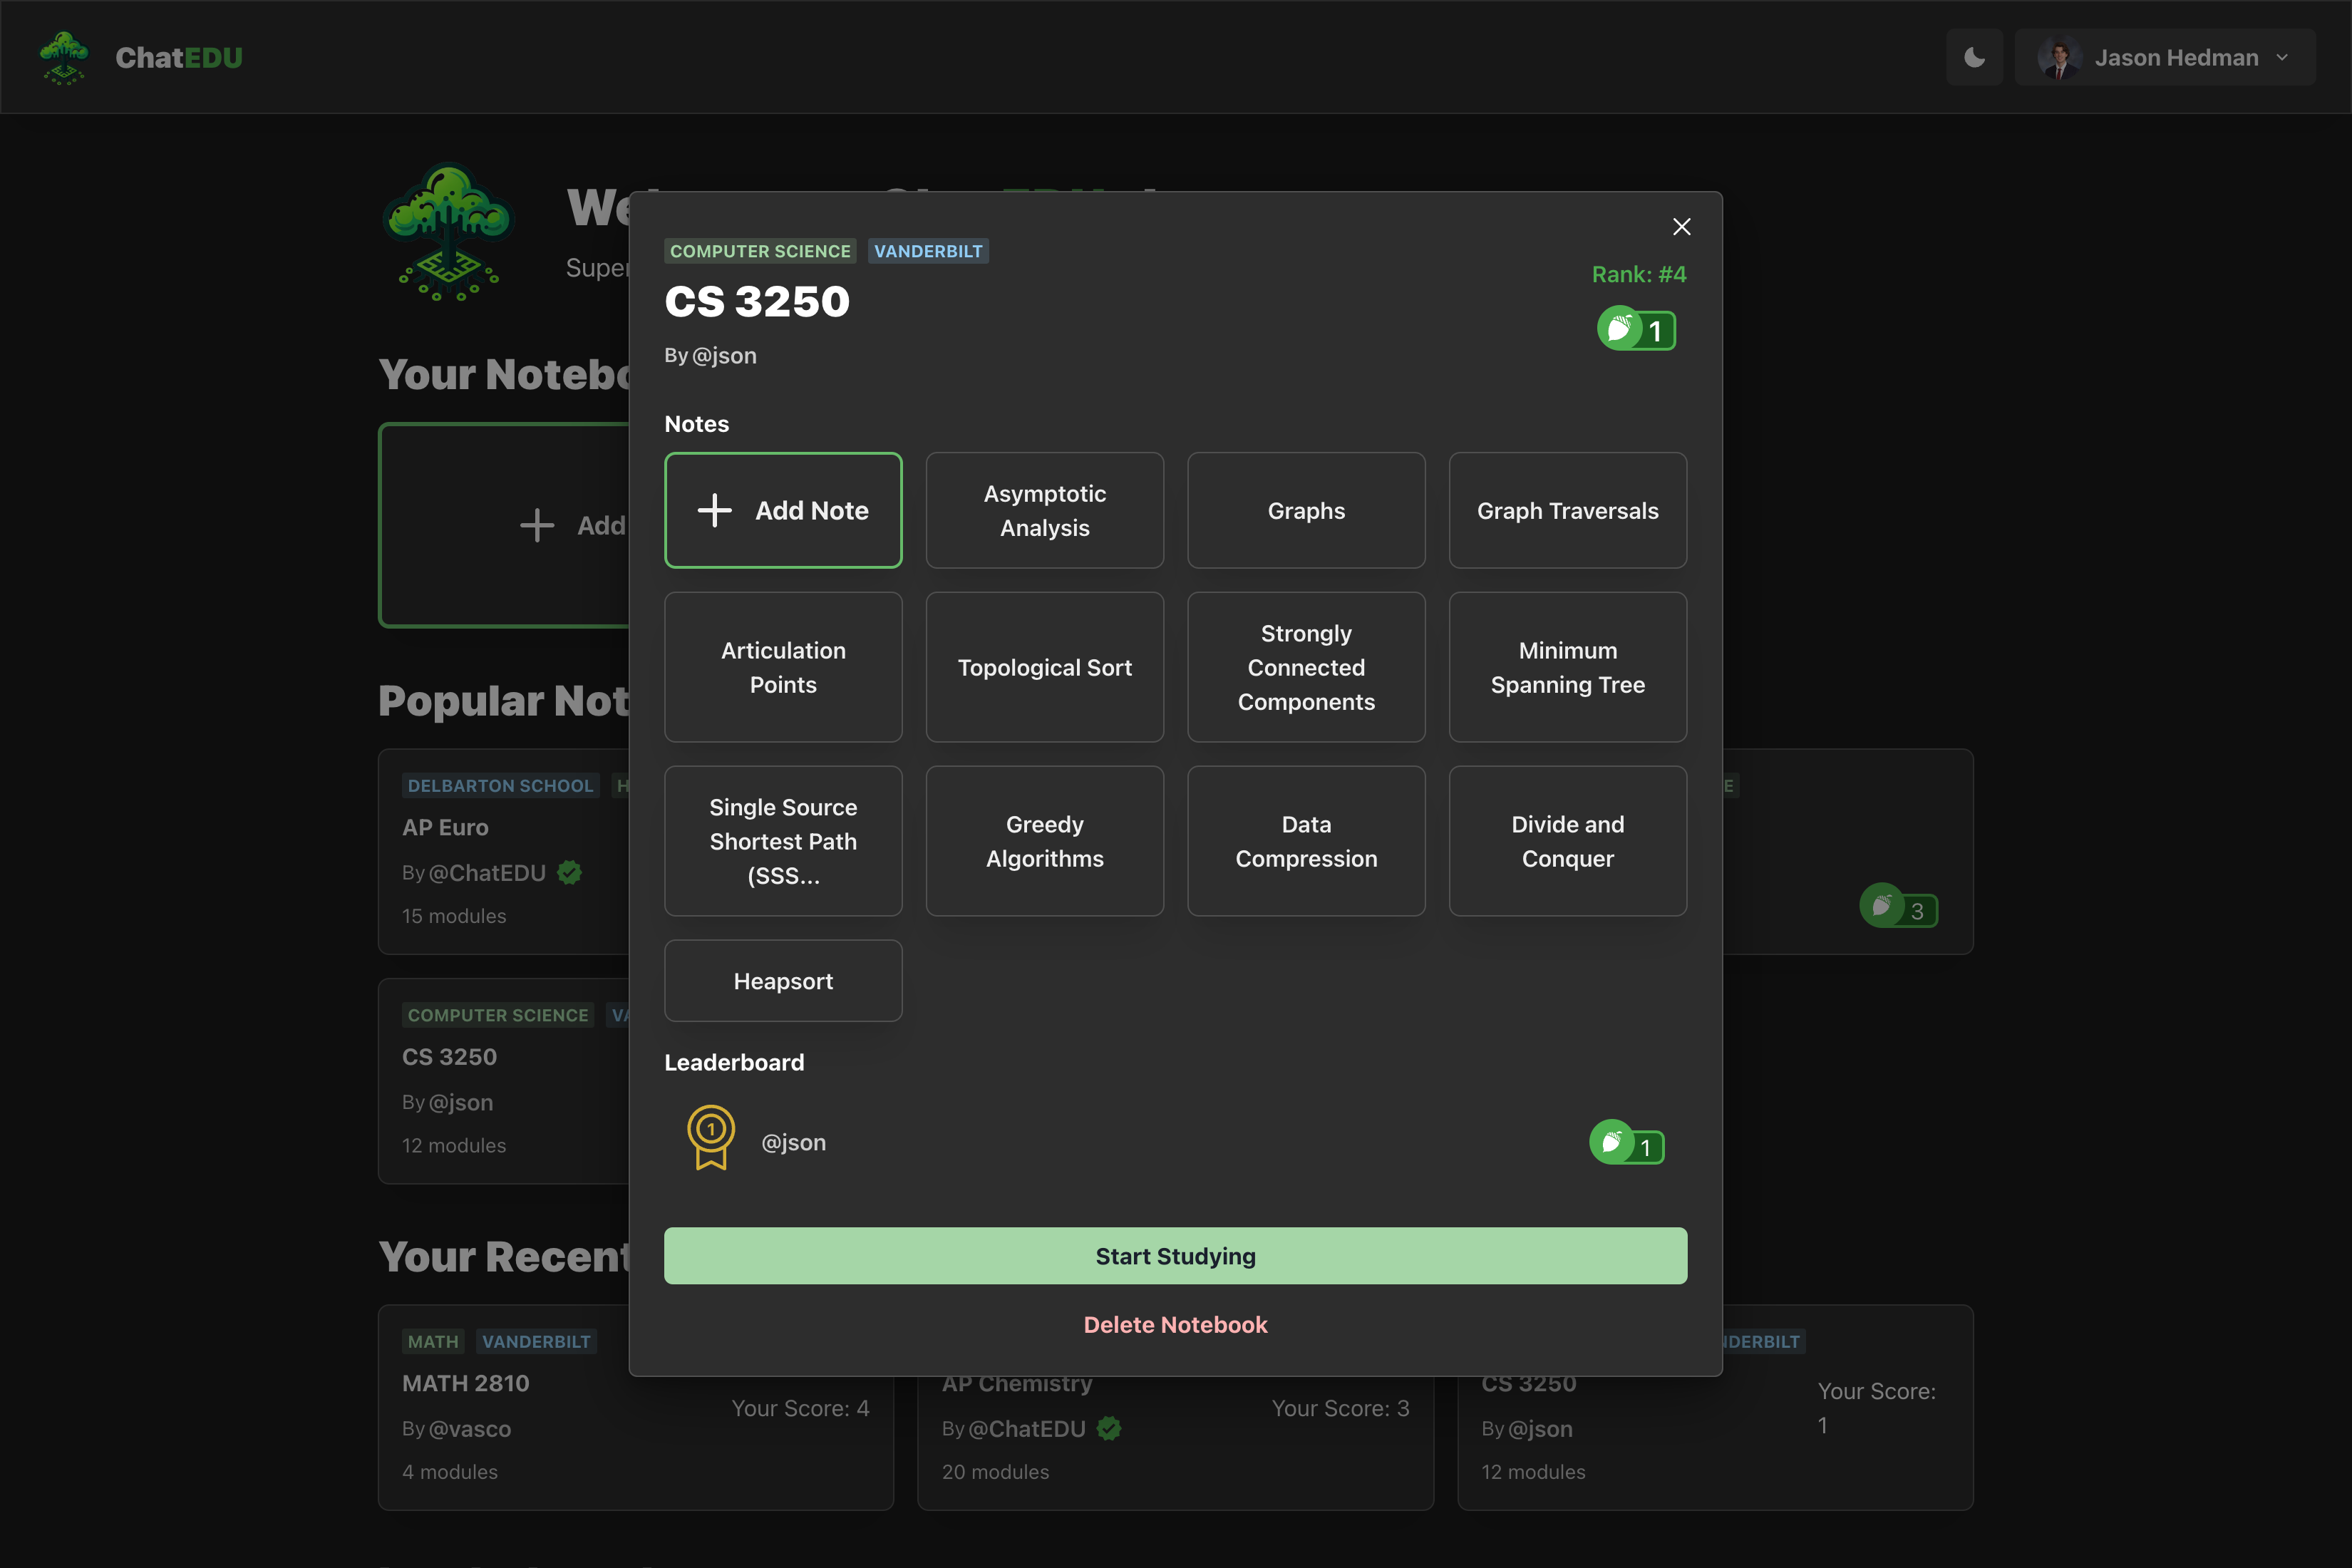Click the plus icon on Add Note
This screenshot has height=1568, width=2352.
(714, 510)
